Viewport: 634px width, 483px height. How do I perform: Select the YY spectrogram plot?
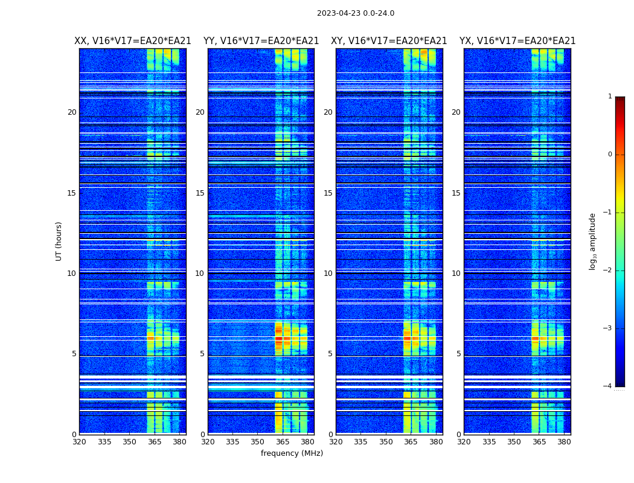pyautogui.click(x=261, y=241)
